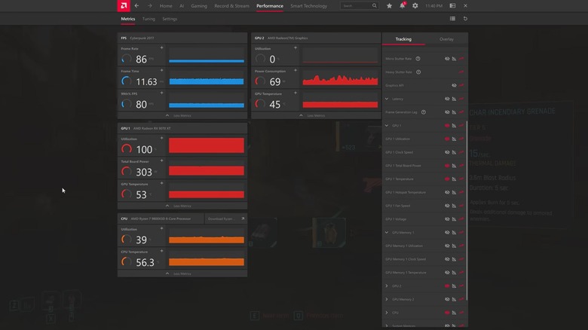Image resolution: width=588 pixels, height=330 pixels.
Task: Click info icon next to Heavy Stutter Rate
Action: pyautogui.click(x=418, y=72)
